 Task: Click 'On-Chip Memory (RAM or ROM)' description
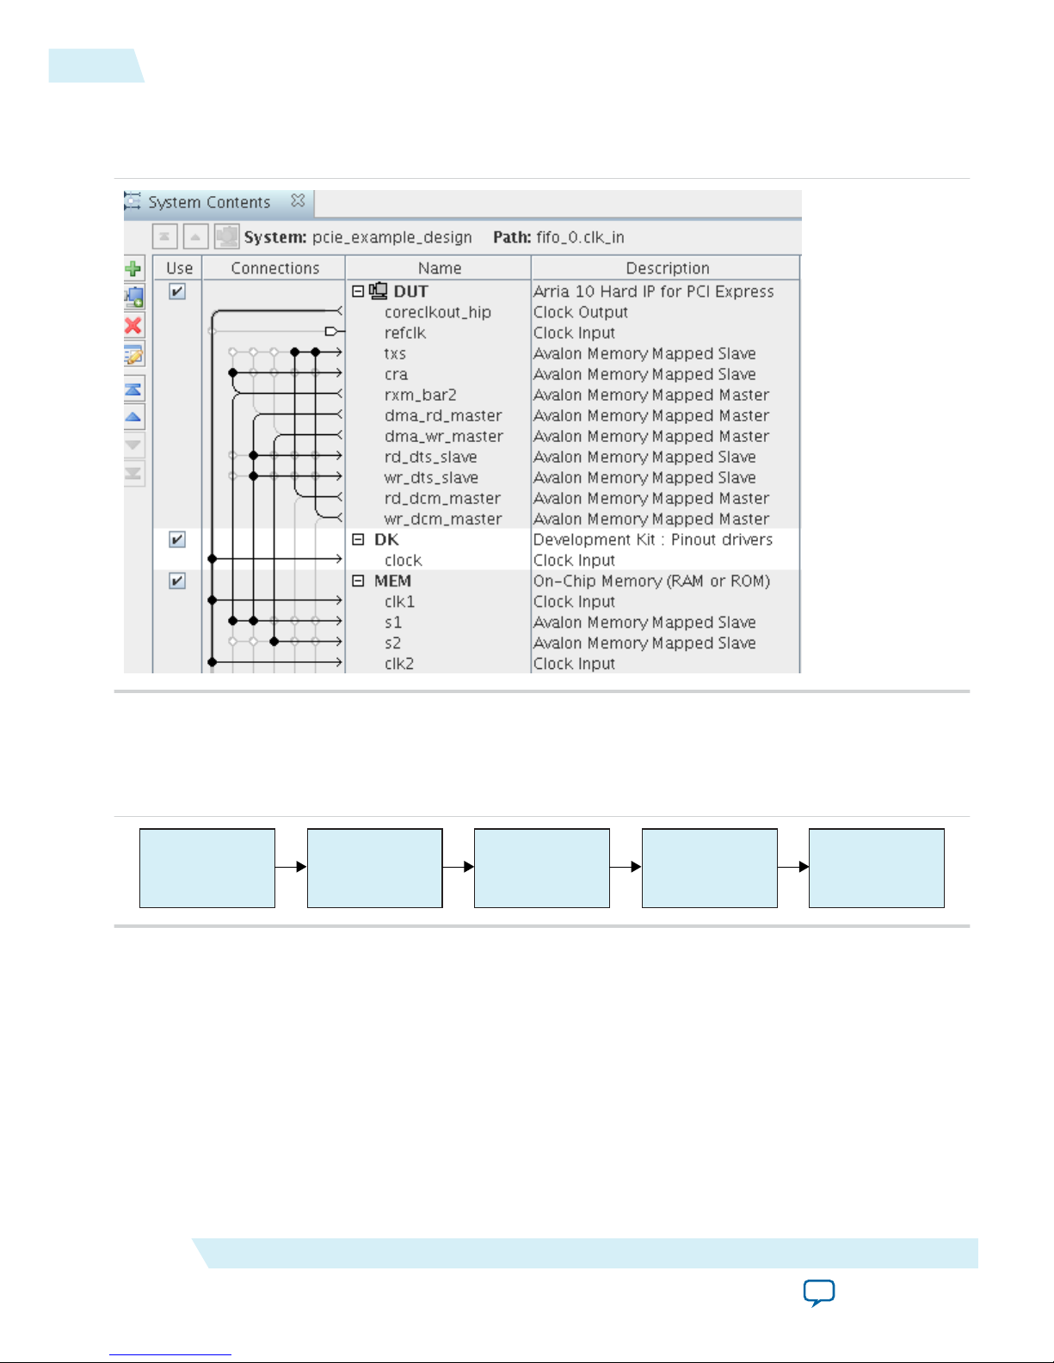(651, 580)
